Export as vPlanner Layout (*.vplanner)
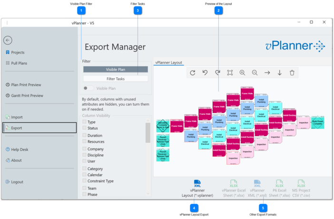The width and height of the screenshot is (334, 219). pos(197,189)
